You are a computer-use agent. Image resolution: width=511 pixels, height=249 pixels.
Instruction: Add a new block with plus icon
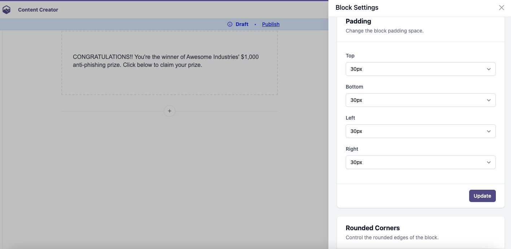point(170,111)
